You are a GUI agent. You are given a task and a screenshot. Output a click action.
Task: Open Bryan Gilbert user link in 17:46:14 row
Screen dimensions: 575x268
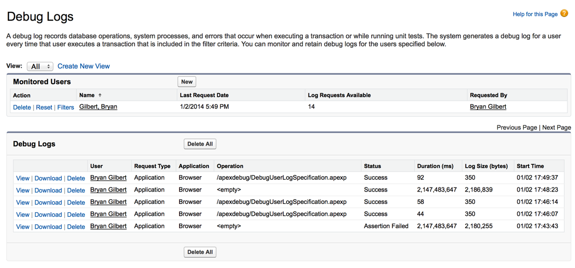click(109, 202)
